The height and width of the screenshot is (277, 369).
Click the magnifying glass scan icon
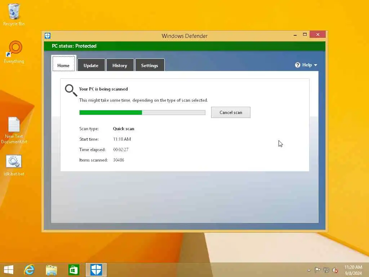(71, 91)
